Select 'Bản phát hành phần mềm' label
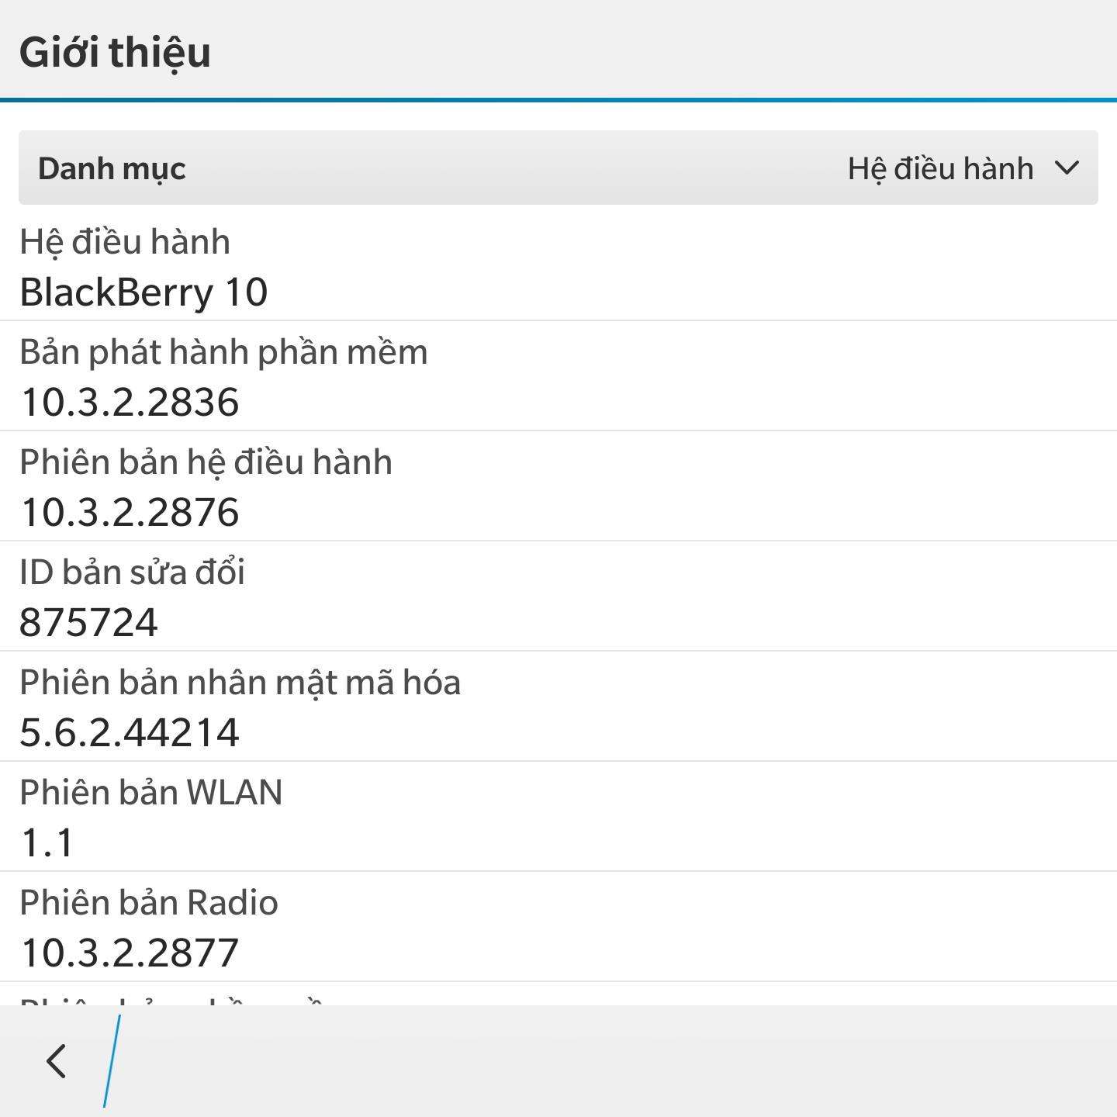The height and width of the screenshot is (1117, 1117). coord(223,352)
